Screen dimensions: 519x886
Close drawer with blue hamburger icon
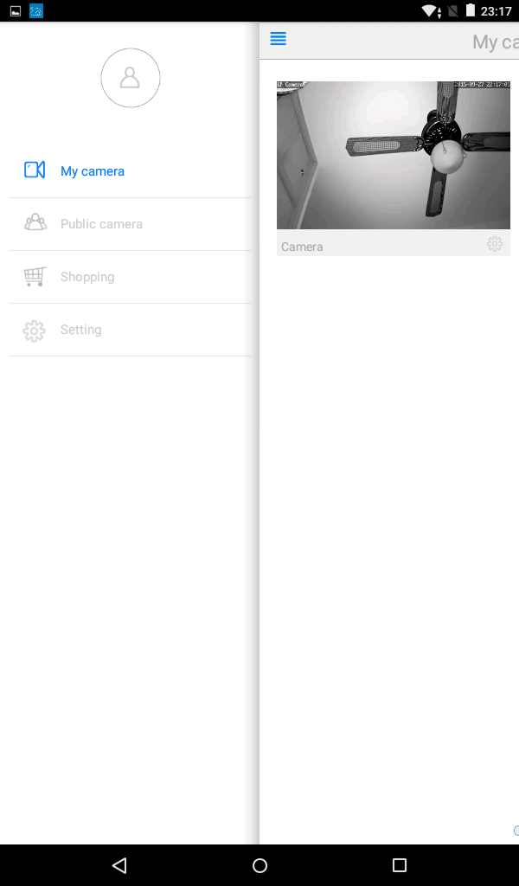point(279,38)
